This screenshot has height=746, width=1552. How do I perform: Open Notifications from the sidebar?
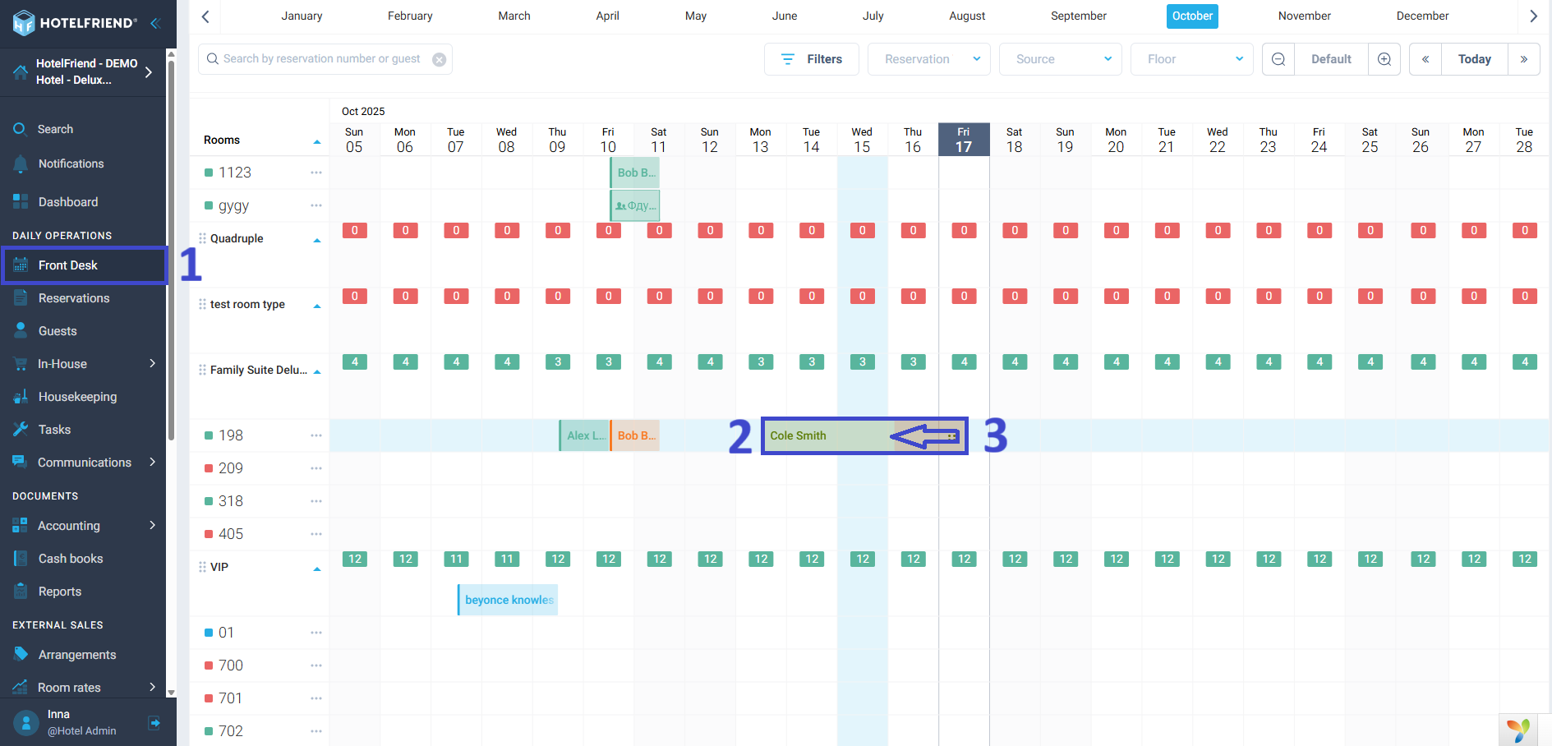pos(71,163)
